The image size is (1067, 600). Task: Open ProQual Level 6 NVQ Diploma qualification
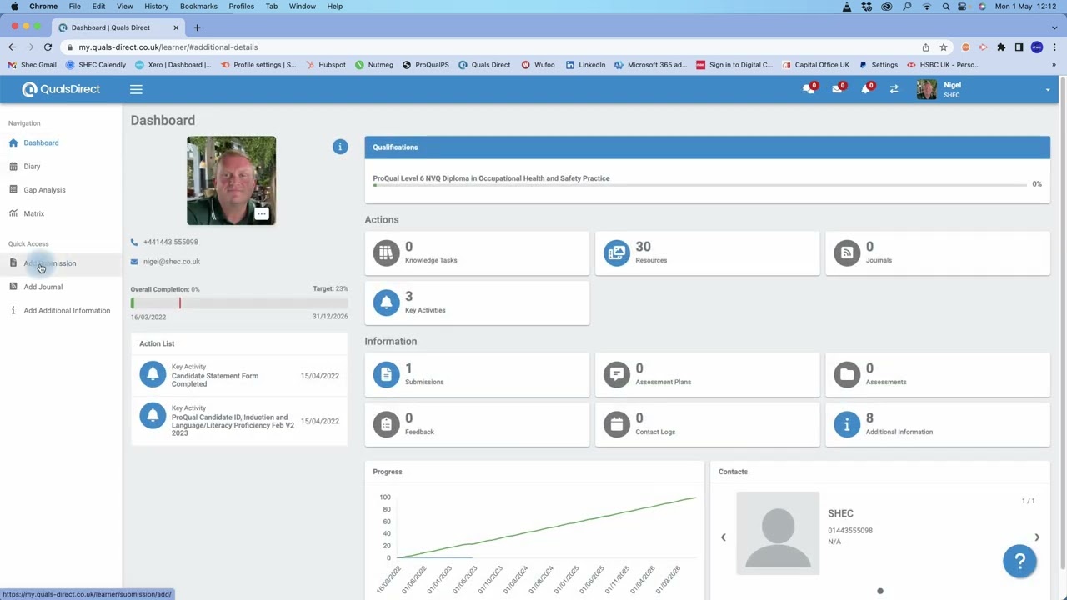point(491,178)
